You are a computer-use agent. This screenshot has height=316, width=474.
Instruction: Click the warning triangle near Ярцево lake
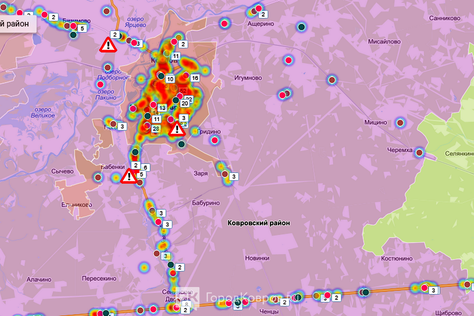tap(107, 44)
